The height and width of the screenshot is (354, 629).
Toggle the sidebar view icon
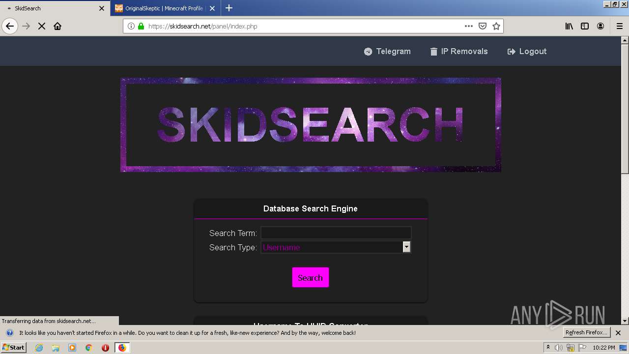(585, 26)
